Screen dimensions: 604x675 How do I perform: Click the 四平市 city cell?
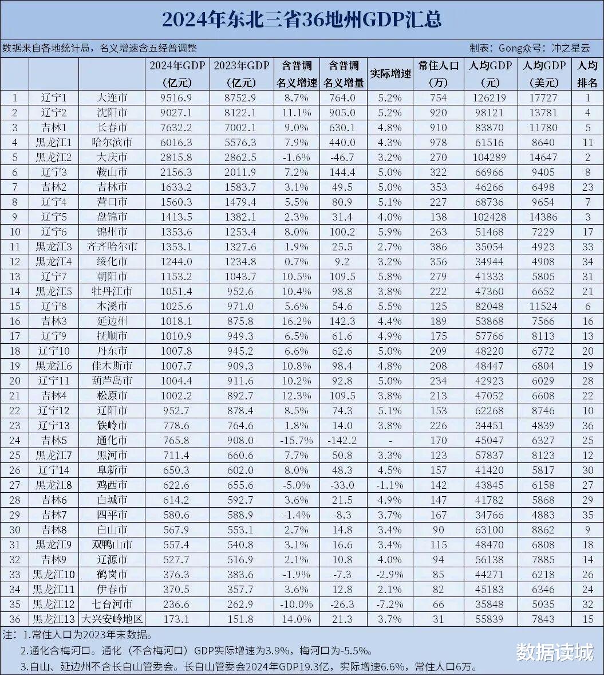[112, 515]
